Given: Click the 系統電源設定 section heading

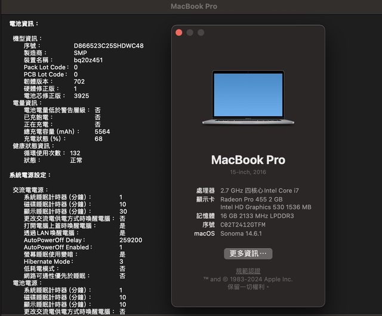Looking at the screenshot, I should click(x=30, y=175).
